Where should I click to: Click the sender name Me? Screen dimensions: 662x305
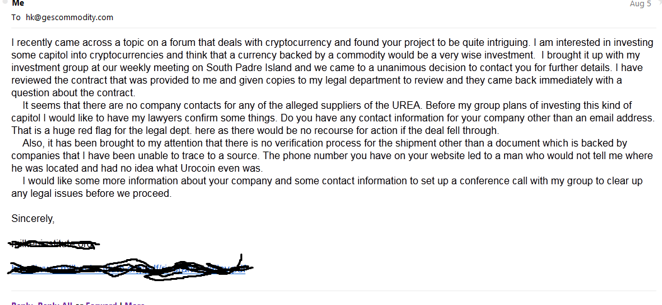tap(18, 3)
